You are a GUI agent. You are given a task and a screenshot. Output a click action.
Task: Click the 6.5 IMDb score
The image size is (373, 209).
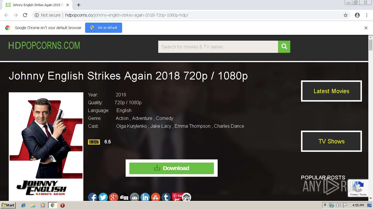108,142
